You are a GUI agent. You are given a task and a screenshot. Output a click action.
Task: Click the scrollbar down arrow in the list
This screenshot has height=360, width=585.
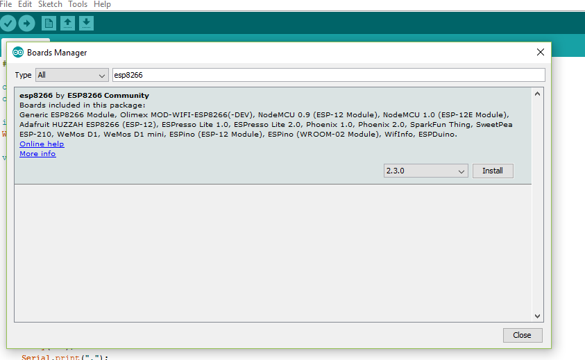pyautogui.click(x=537, y=316)
